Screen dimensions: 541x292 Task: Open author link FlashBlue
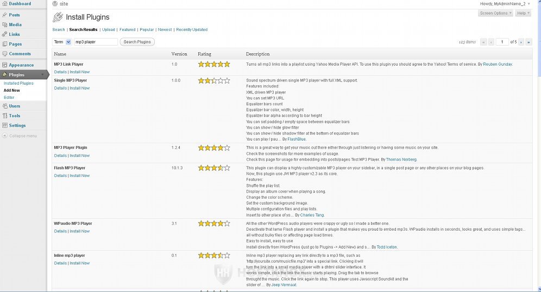point(297,139)
